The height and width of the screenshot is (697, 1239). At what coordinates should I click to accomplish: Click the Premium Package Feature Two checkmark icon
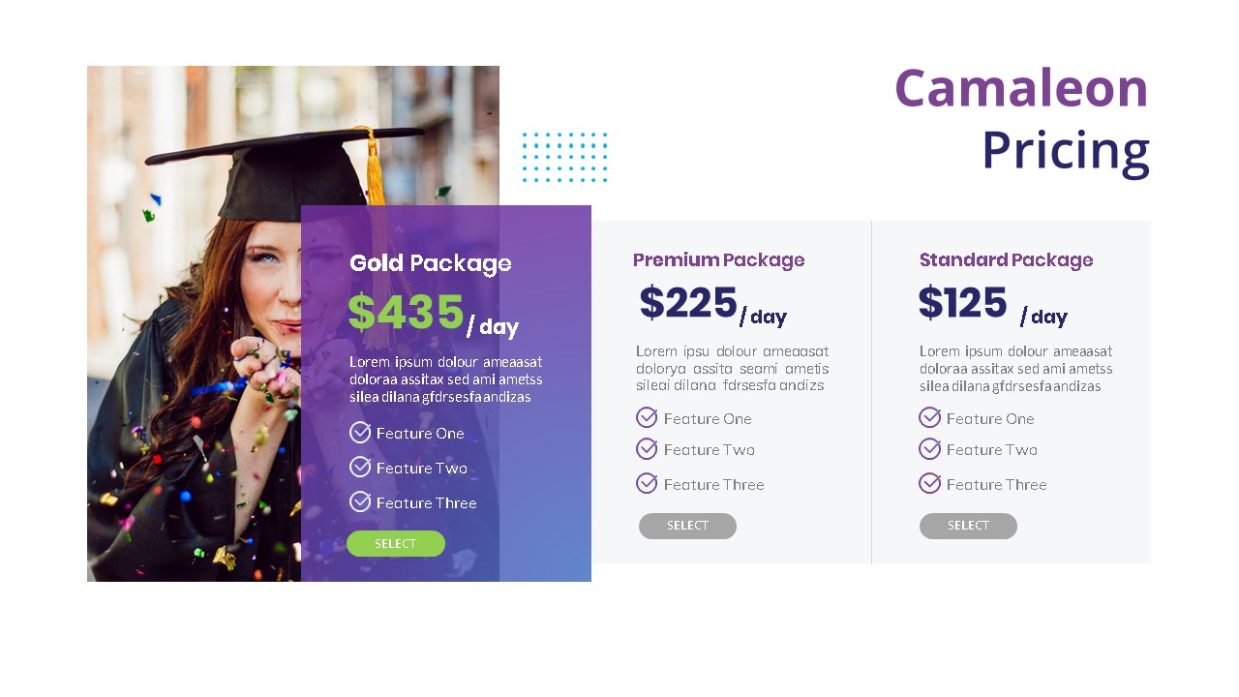tap(647, 449)
